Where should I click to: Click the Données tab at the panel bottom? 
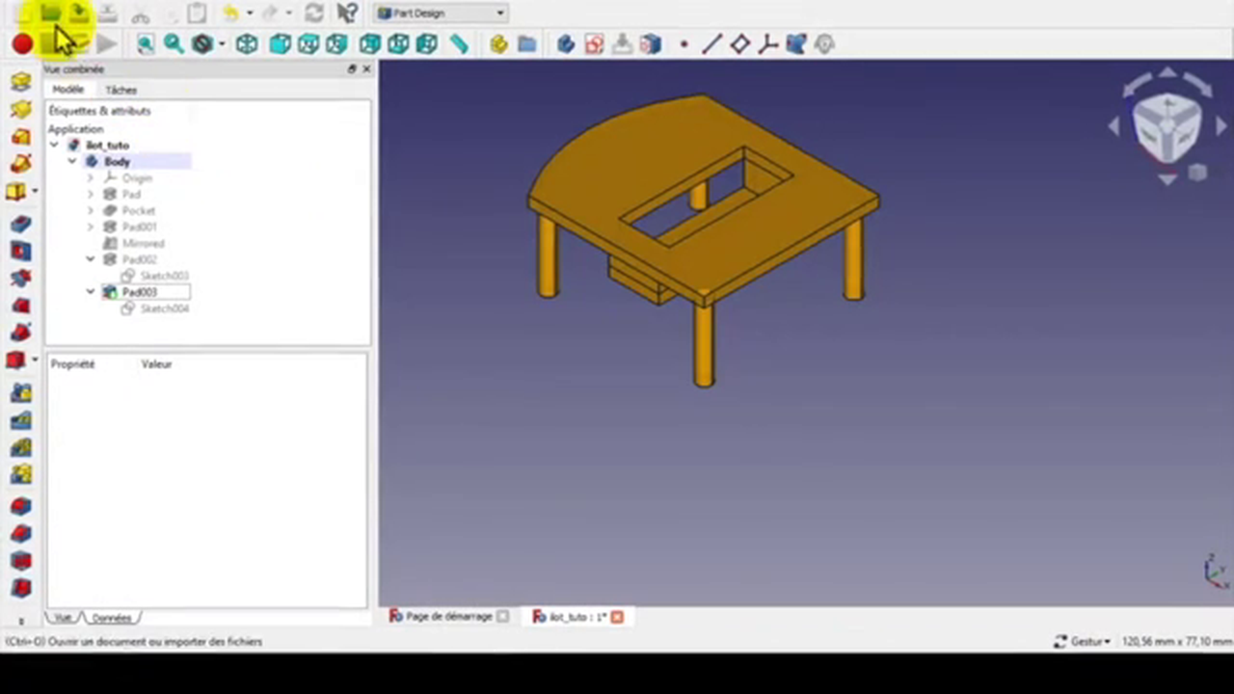(112, 618)
